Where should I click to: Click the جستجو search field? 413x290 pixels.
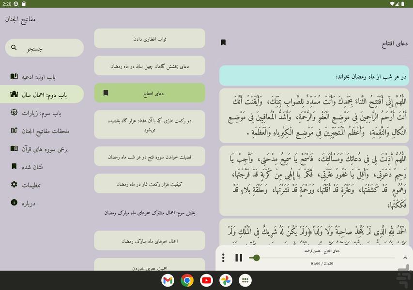[45, 48]
